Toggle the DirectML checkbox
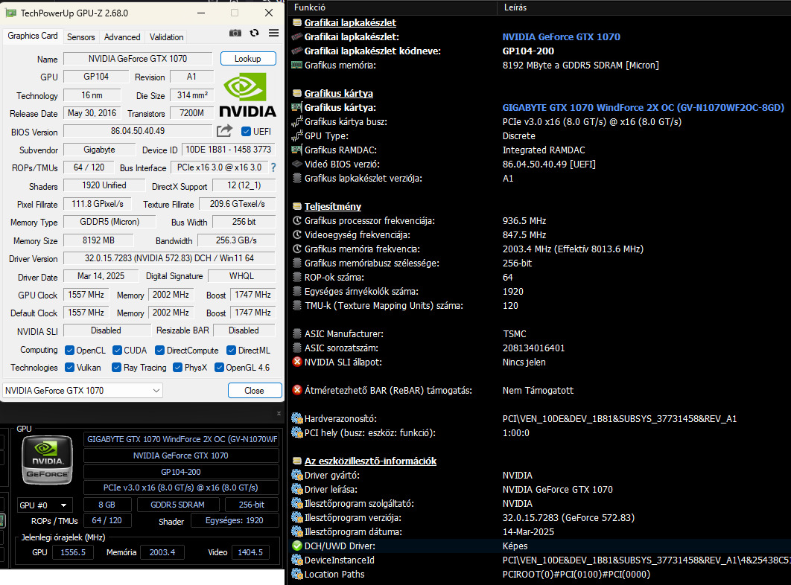The height and width of the screenshot is (585, 791). click(231, 350)
